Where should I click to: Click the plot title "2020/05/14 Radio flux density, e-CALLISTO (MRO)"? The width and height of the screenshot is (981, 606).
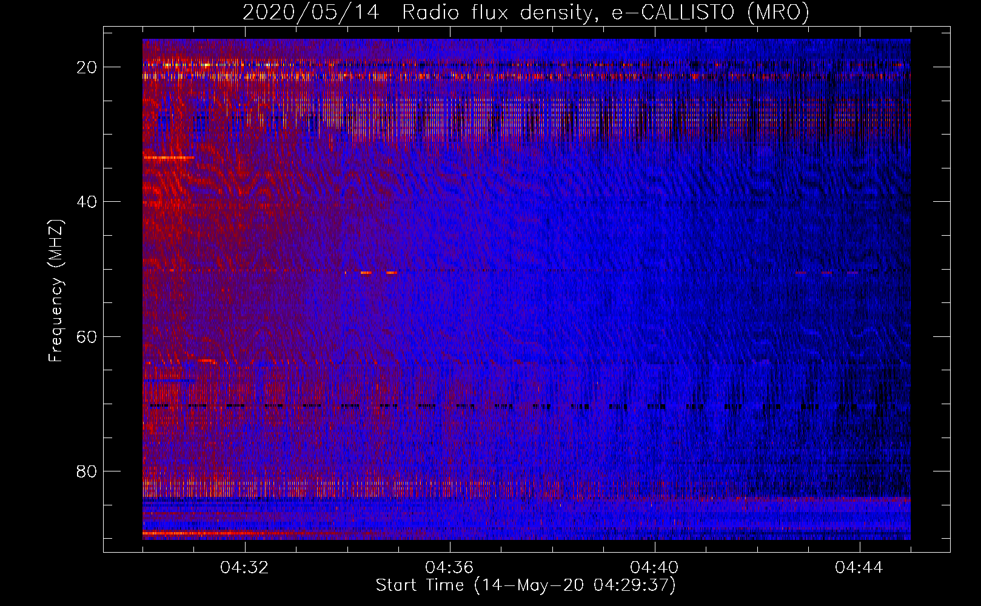tap(526, 13)
